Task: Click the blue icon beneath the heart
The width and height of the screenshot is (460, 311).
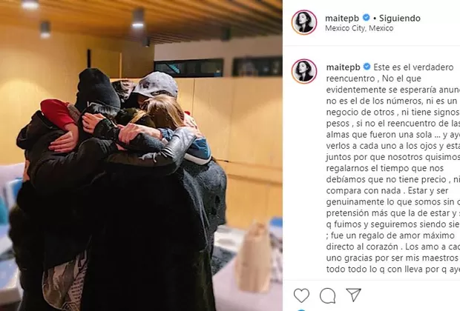Action: coord(301,310)
